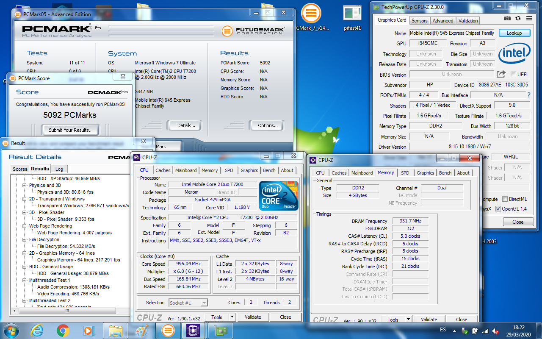Open the Advanced tab in GPU-Z

tap(443, 20)
